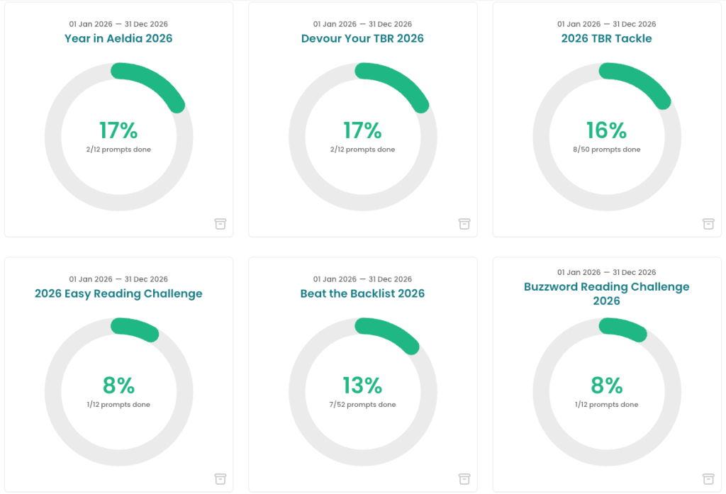The image size is (726, 494).
Task: Archive the 2026 Easy Reading Challenge
Action: (220, 479)
